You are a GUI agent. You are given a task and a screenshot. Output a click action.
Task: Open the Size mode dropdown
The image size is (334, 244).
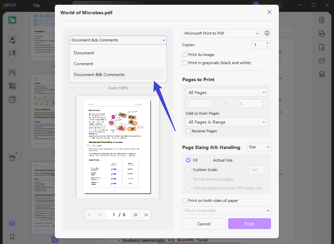(x=259, y=147)
